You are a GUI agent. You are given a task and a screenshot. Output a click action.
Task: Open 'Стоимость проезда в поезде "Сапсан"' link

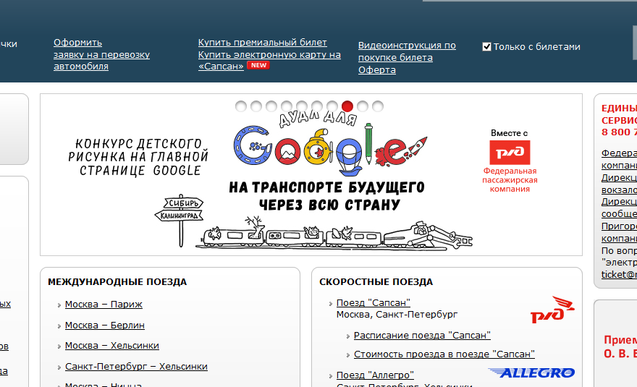(x=444, y=354)
